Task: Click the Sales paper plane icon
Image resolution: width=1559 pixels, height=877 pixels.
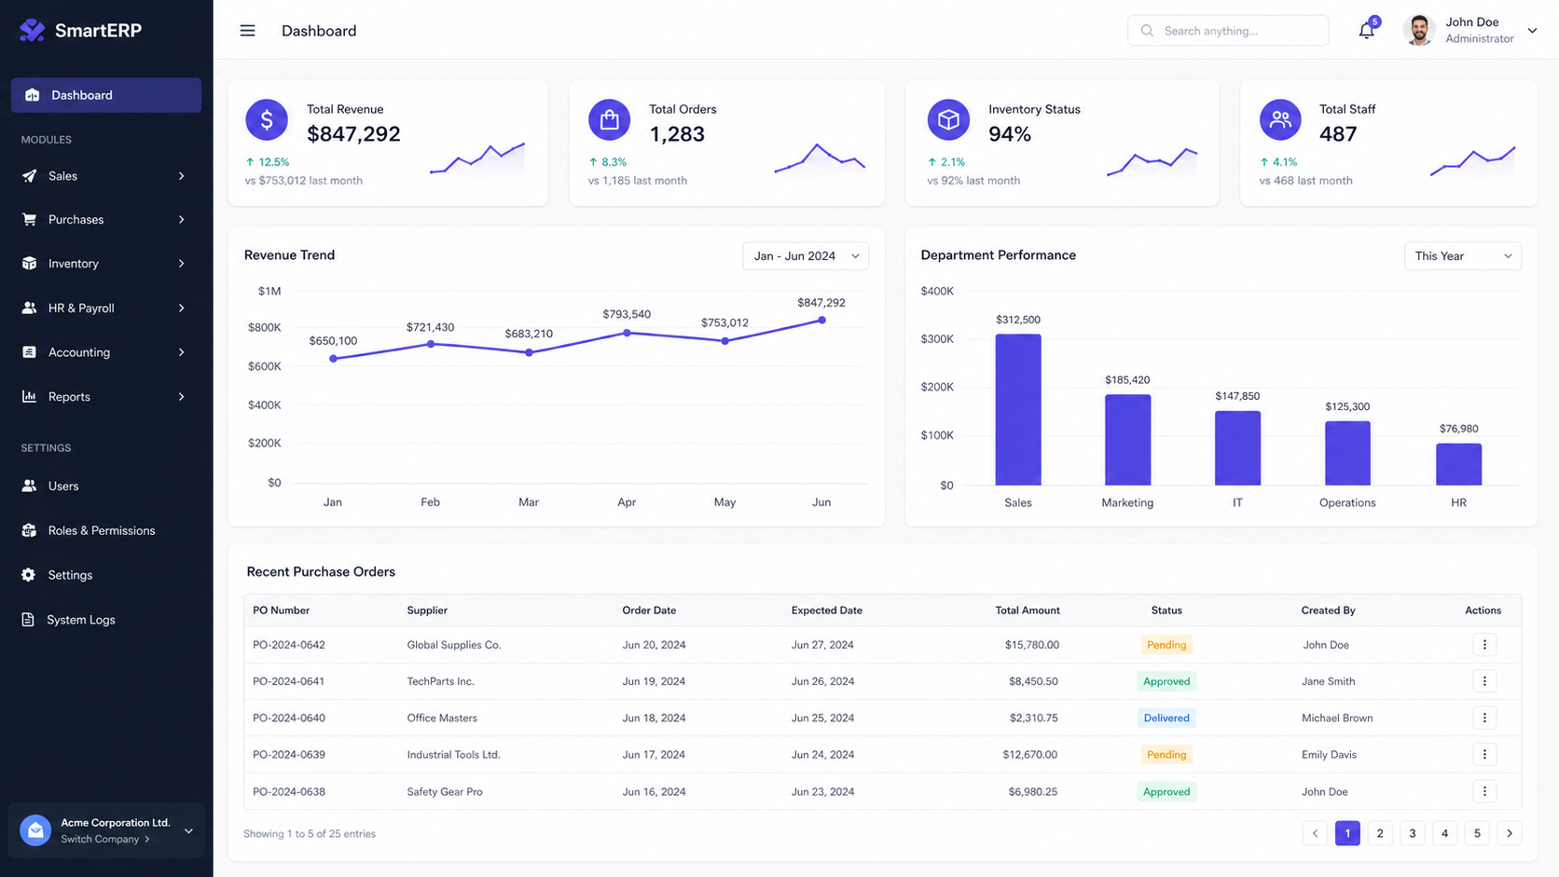Action: pyautogui.click(x=30, y=176)
